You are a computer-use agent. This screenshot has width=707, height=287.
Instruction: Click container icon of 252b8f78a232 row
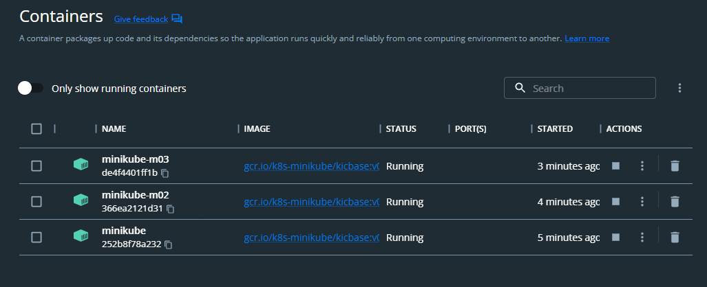coord(81,236)
